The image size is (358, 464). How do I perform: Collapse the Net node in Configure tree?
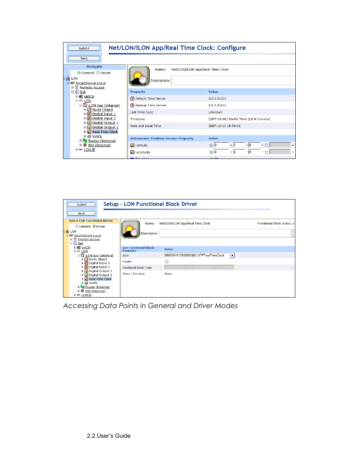pos(72,92)
